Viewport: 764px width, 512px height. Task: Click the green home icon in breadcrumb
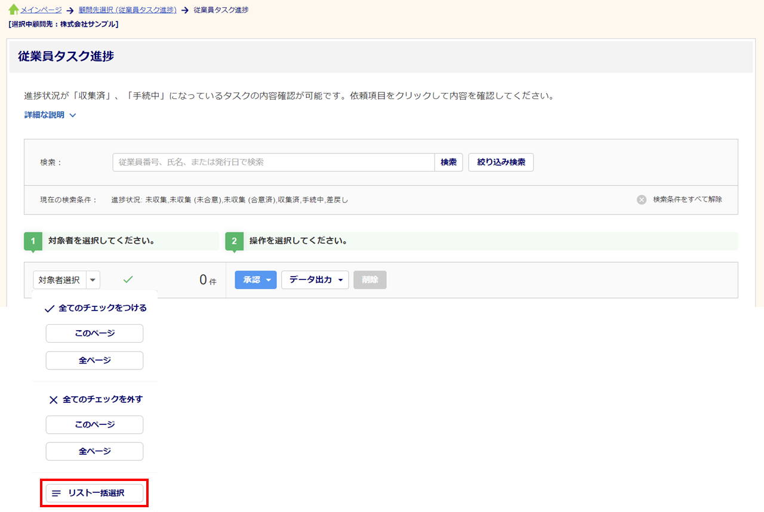tap(13, 10)
